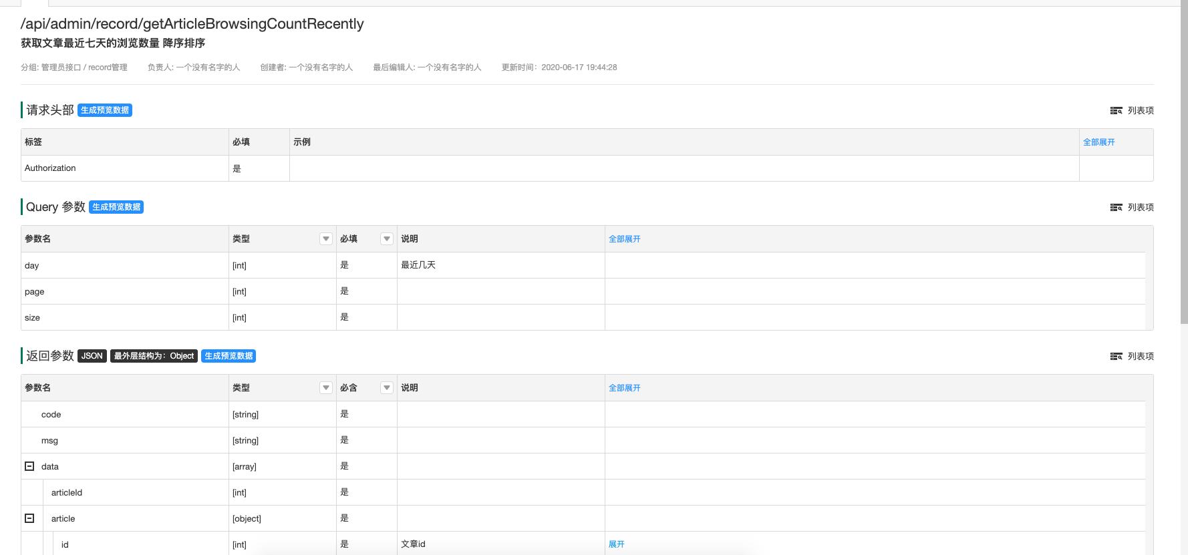
Task: Collapse the article object row
Action: coord(29,518)
